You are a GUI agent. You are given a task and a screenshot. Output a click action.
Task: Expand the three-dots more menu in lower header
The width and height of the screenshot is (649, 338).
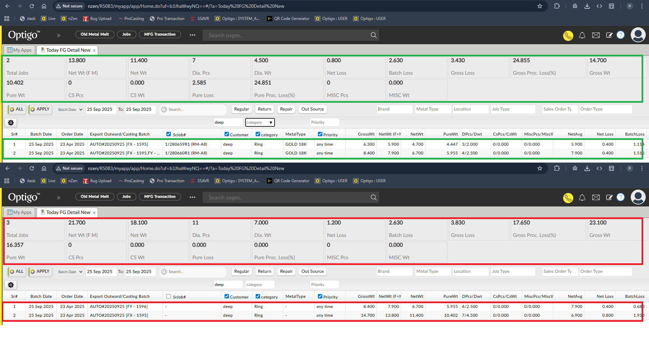(192, 197)
